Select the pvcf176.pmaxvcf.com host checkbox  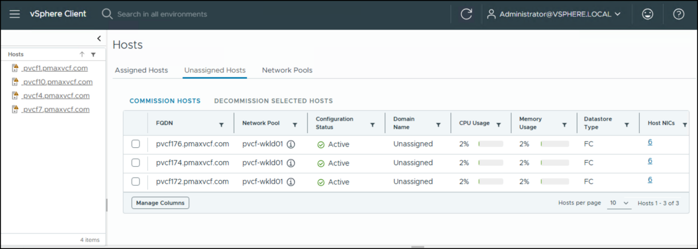[x=135, y=144]
